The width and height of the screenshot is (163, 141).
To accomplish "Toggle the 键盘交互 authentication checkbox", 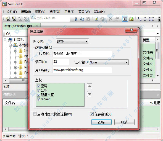I will click(39, 95).
